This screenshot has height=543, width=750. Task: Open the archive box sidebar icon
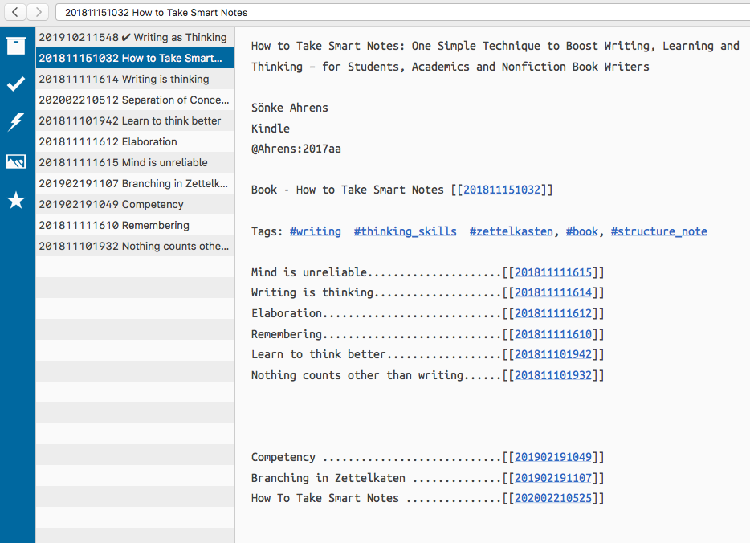16,46
